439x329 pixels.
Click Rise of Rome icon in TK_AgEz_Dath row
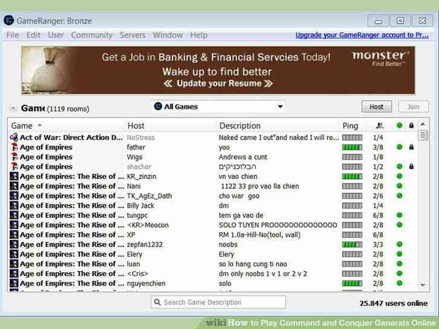14,196
